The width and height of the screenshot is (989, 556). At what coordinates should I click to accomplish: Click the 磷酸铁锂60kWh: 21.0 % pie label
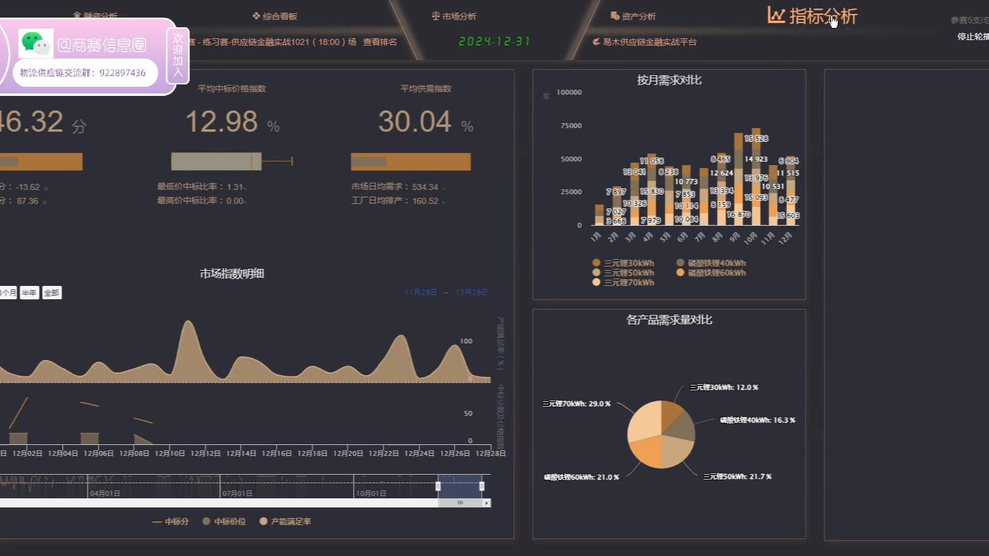click(x=581, y=477)
